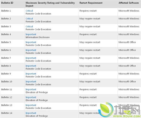
Task: Follow the Important link in Bulletin 4
Action: coord(31,34)
